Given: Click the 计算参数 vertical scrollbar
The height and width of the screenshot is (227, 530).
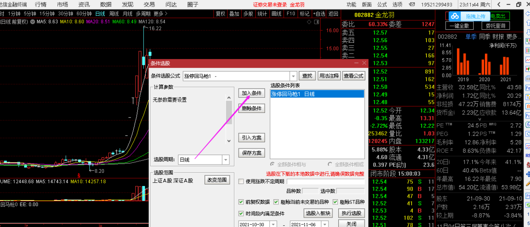Looking at the screenshot, I should coord(229,119).
